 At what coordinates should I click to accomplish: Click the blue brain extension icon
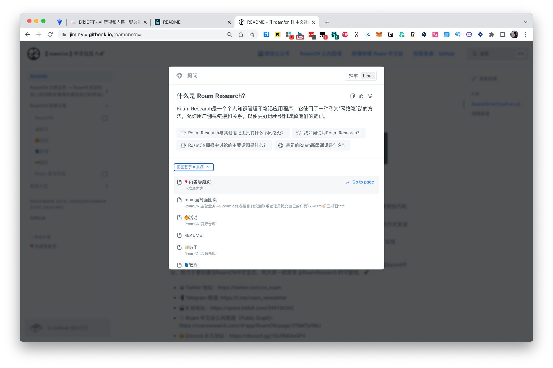tap(458, 35)
